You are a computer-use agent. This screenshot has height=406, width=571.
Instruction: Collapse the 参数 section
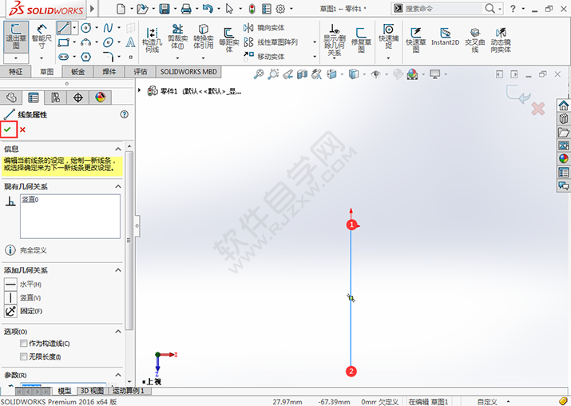point(118,375)
